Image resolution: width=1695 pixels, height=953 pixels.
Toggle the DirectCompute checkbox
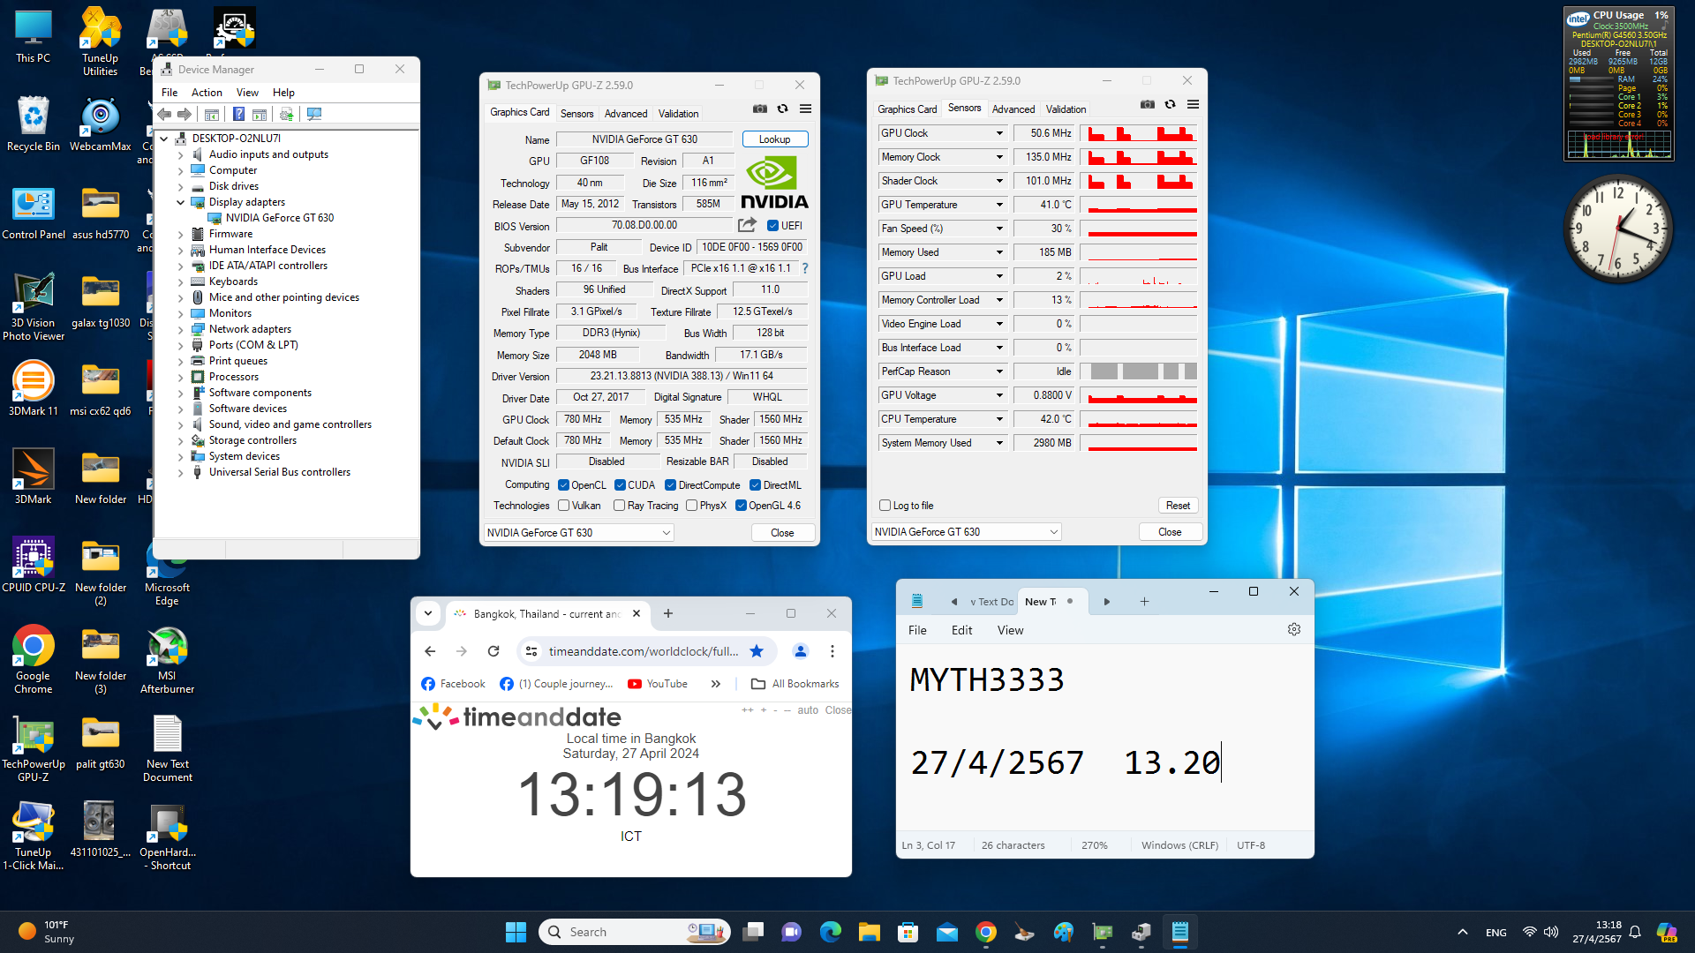[670, 485]
